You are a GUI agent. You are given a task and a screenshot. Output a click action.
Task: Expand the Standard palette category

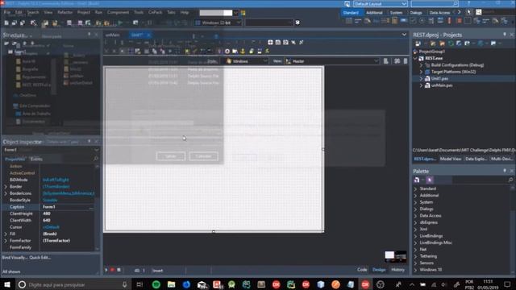(416, 188)
